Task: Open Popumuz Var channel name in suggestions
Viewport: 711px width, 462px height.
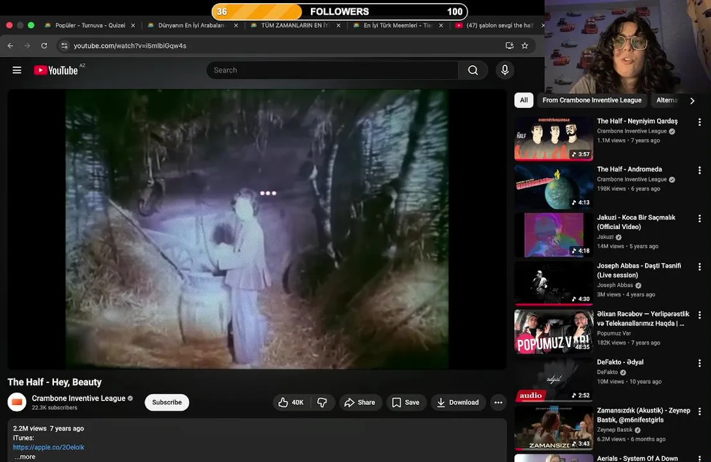Action: click(x=614, y=334)
